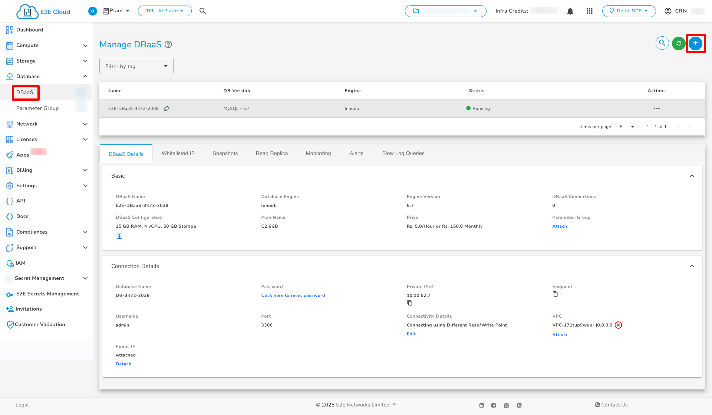Switch to the Snapshots tab
Image resolution: width=712 pixels, height=415 pixels.
click(x=225, y=153)
